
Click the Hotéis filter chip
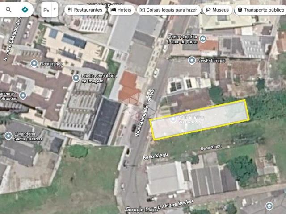point(121,10)
